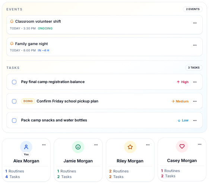Click Jamie Morgan's 2 Tasks count
The width and height of the screenshot is (209, 184).
(x=64, y=177)
